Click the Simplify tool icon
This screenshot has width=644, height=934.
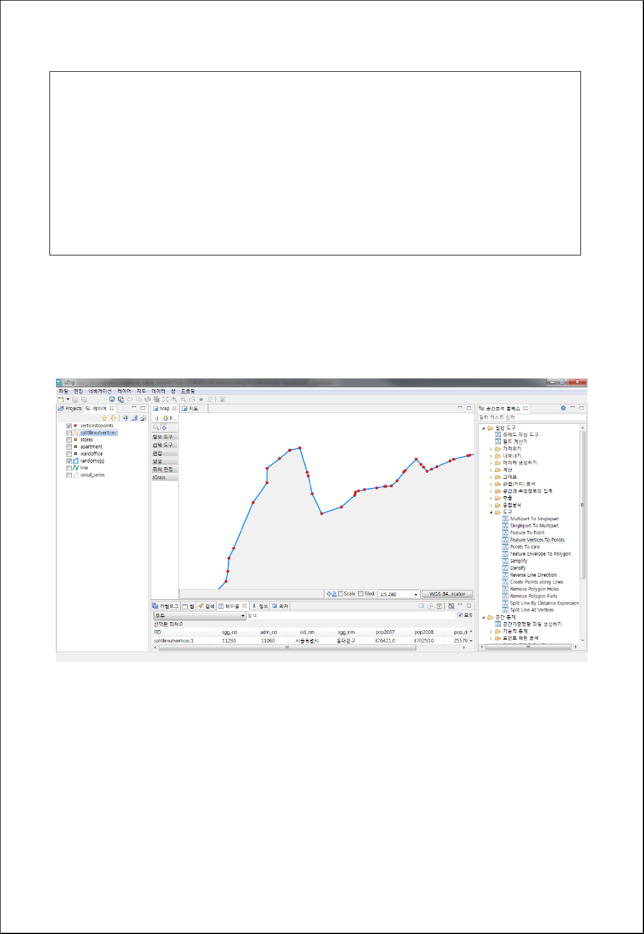coord(505,561)
